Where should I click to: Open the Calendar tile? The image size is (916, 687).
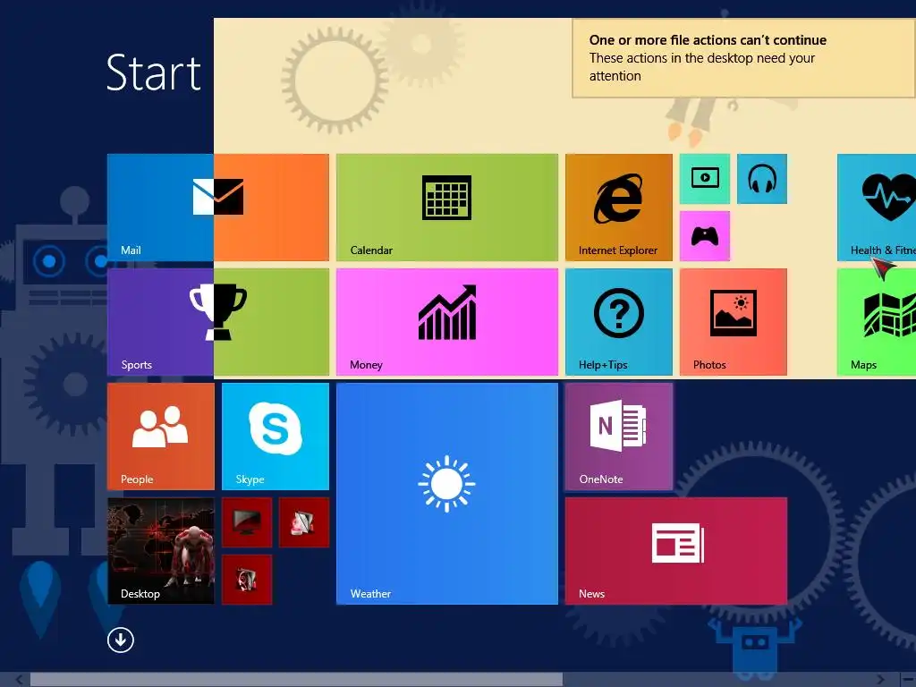click(447, 208)
